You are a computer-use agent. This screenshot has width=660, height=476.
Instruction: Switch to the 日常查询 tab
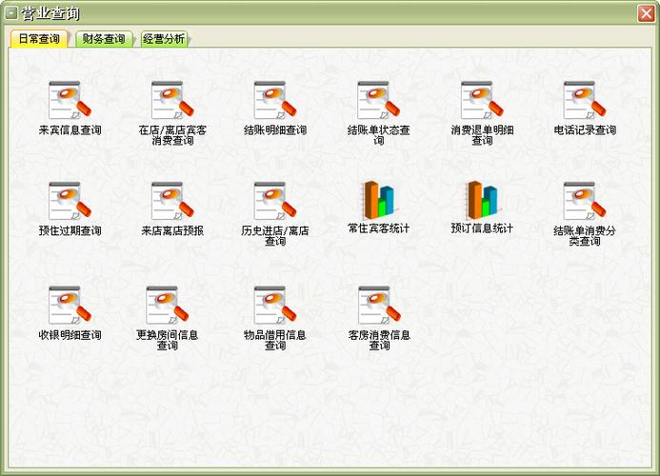[x=39, y=39]
